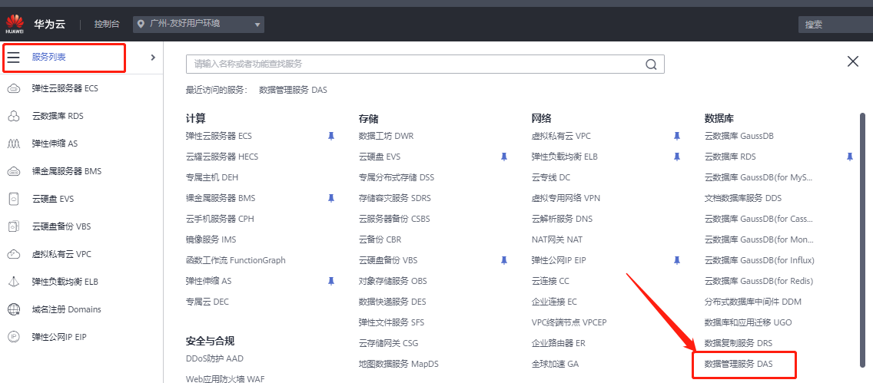Expand the 服务列表 chevron arrow
Image resolution: width=873 pixels, height=383 pixels.
pyautogui.click(x=153, y=58)
